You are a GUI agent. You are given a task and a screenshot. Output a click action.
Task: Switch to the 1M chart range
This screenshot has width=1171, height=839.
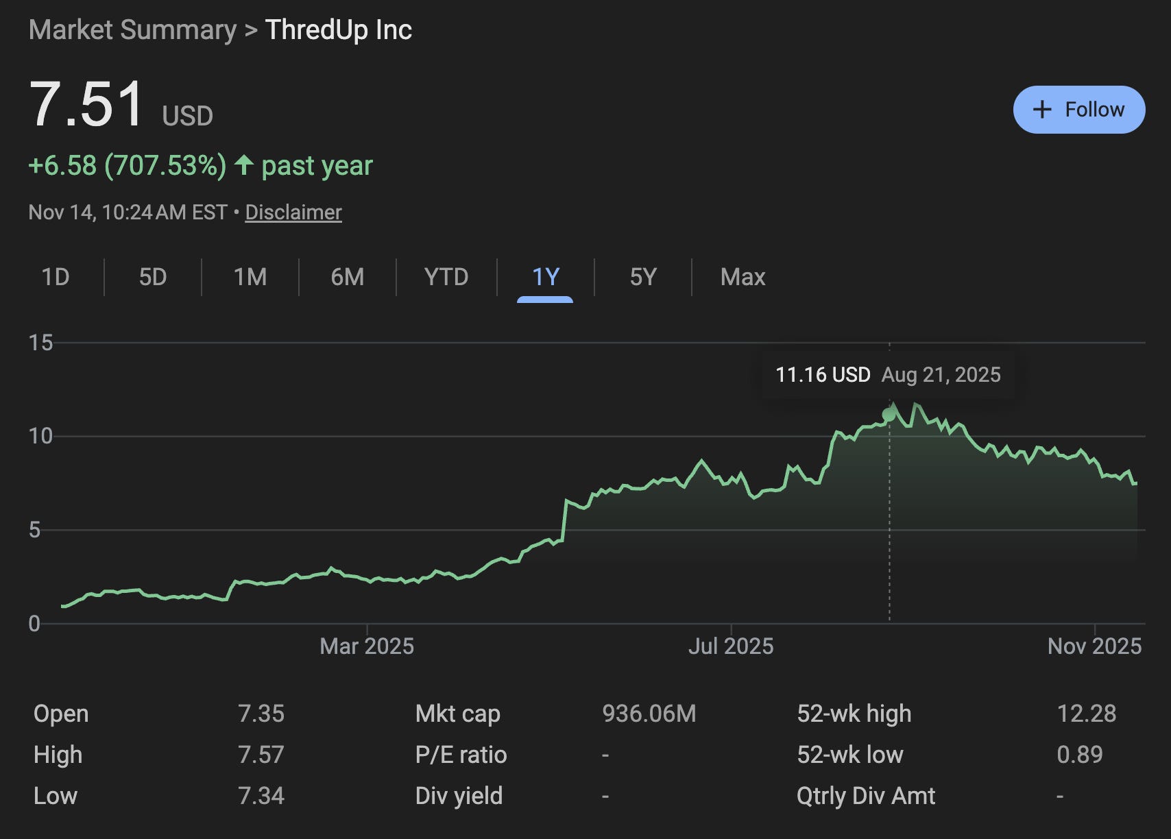(x=250, y=277)
